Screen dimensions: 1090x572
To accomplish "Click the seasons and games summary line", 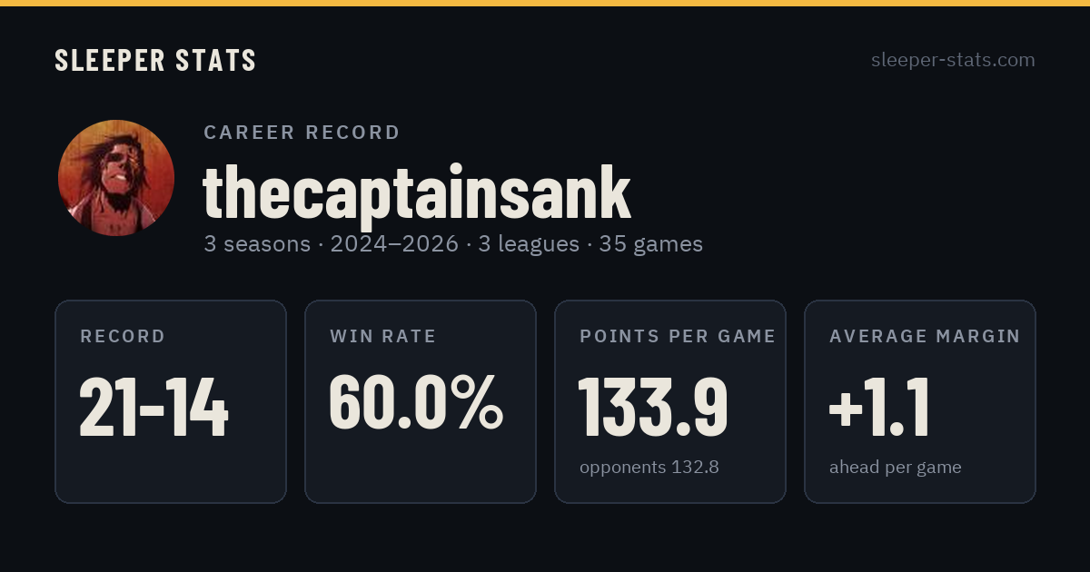I will [x=453, y=244].
